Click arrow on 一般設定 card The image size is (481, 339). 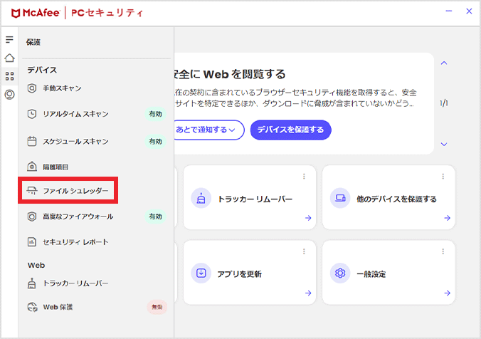tap(448, 293)
